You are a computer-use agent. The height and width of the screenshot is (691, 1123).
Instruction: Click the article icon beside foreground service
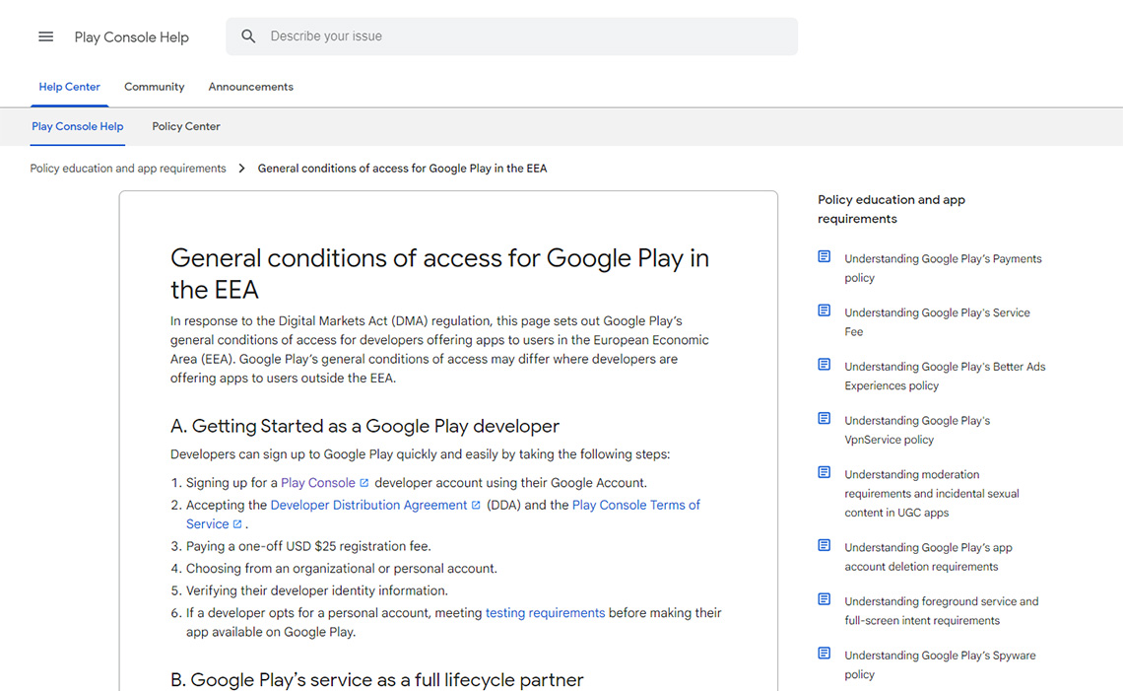click(825, 599)
